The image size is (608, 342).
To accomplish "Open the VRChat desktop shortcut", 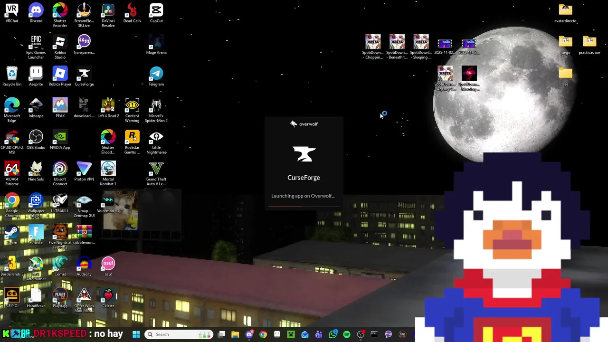I will pos(12,13).
